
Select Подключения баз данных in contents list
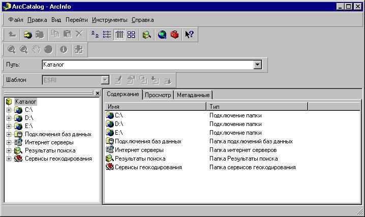coord(148,141)
